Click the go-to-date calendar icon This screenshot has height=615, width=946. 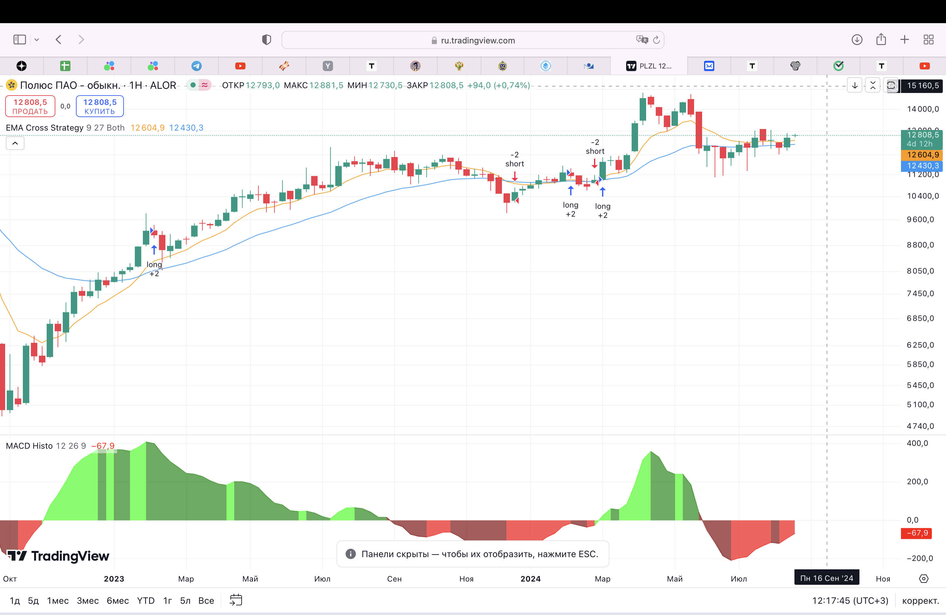tap(236, 600)
